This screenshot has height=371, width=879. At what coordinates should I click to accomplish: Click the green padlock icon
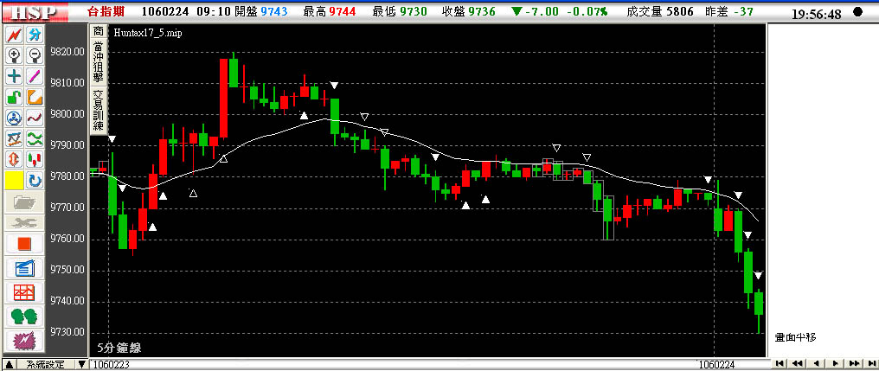click(15, 97)
